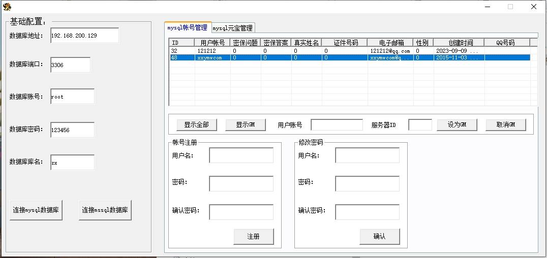547x258 pixels.
Task: Focus 密码 field in 修改密码 group
Action: point(367,183)
